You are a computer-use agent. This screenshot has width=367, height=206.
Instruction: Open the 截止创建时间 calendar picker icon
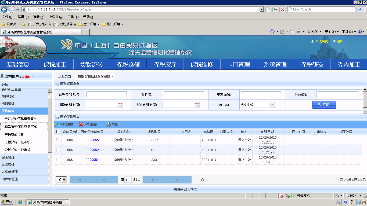197,105
